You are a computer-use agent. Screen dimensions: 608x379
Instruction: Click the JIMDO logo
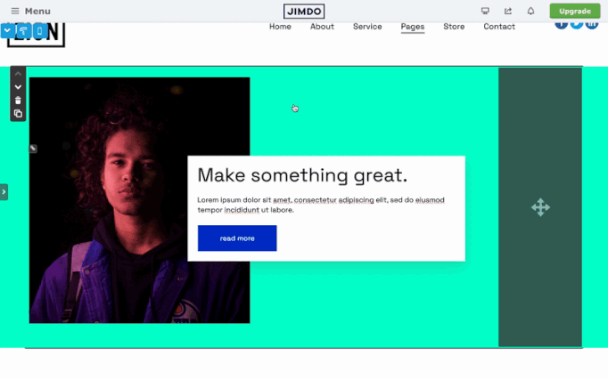tap(304, 12)
